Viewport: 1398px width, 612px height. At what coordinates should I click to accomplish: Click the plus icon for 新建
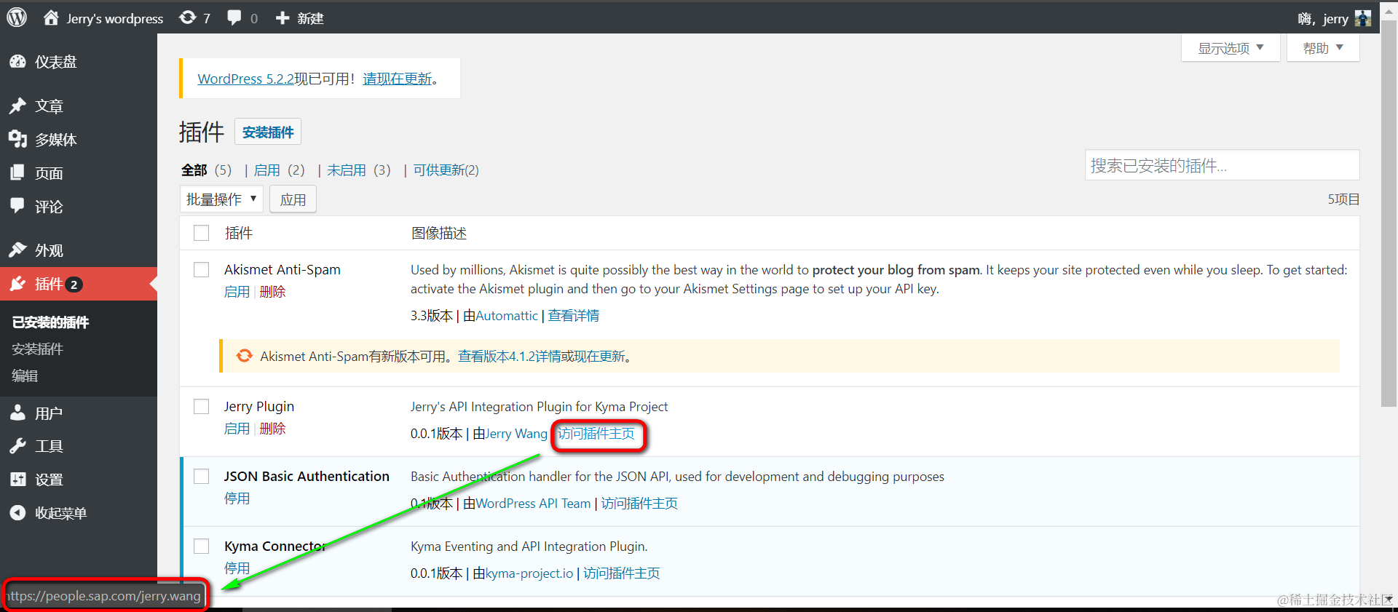pyautogui.click(x=283, y=17)
